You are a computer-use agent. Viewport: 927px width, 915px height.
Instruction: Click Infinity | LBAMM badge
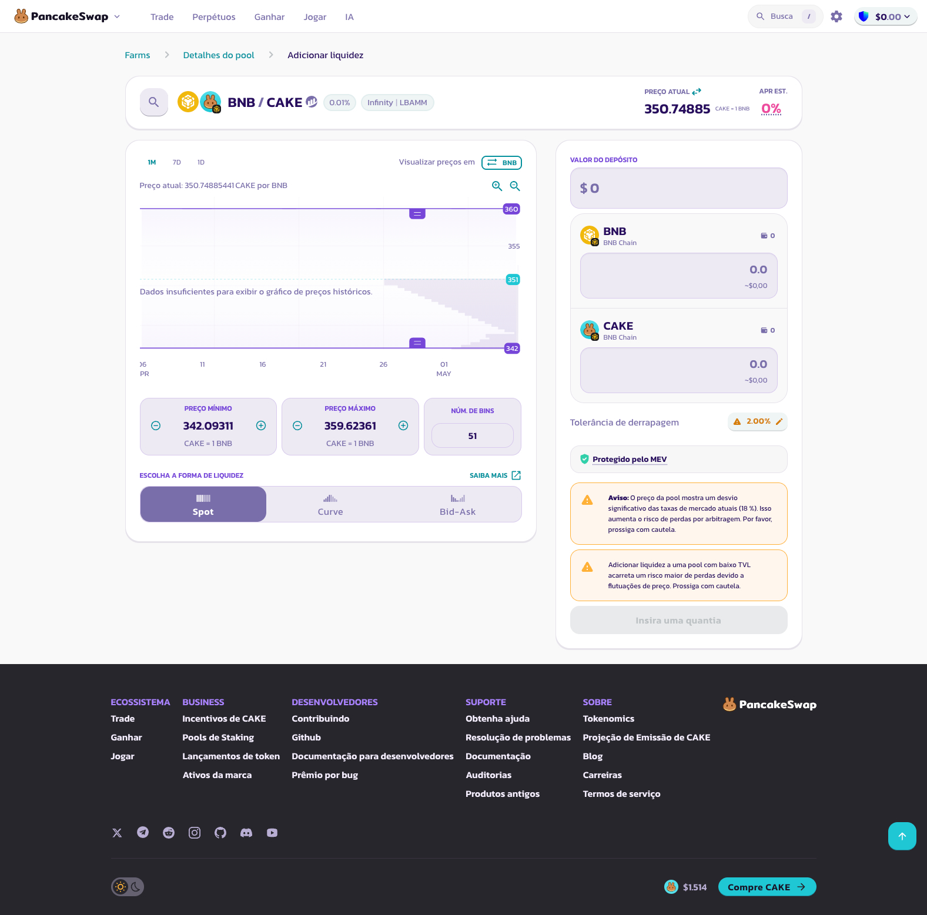click(x=397, y=103)
